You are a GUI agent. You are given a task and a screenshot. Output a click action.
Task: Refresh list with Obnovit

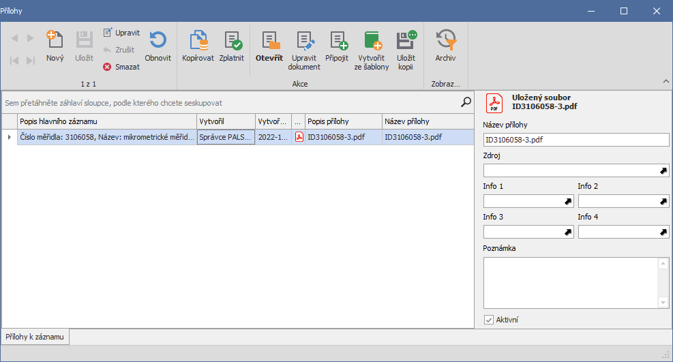click(x=158, y=46)
